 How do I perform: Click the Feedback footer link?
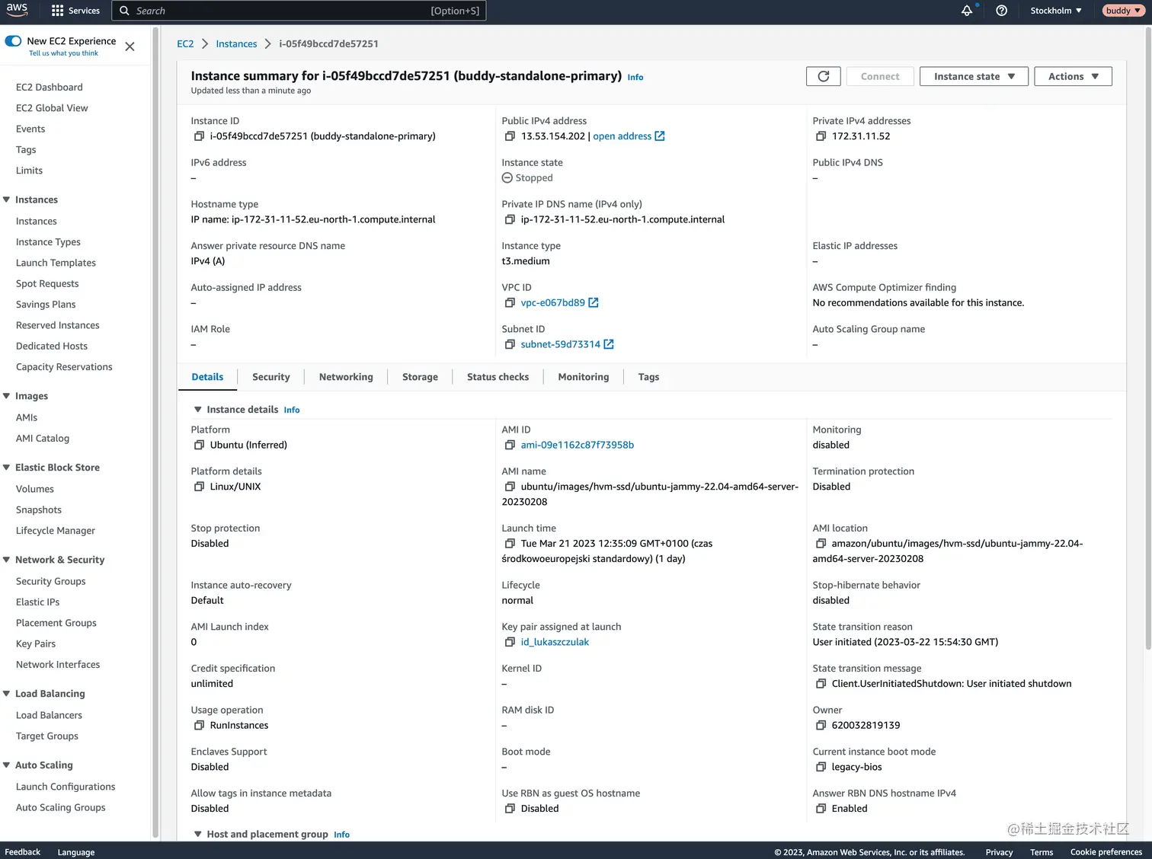click(23, 852)
